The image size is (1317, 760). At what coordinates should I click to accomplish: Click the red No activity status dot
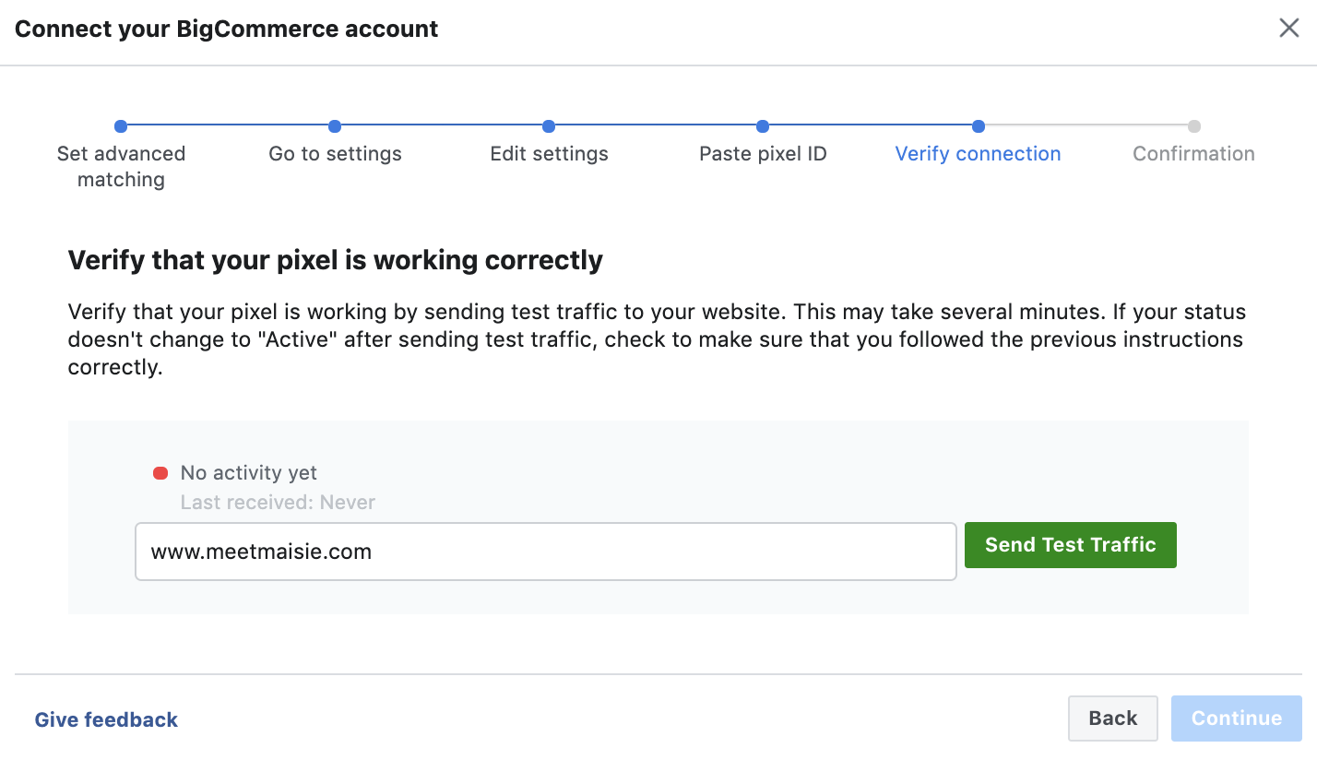(x=160, y=473)
